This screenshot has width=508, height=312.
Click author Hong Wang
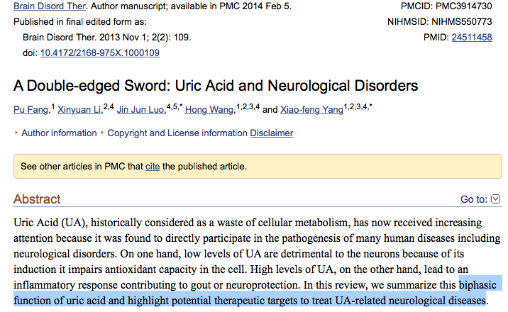point(210,111)
